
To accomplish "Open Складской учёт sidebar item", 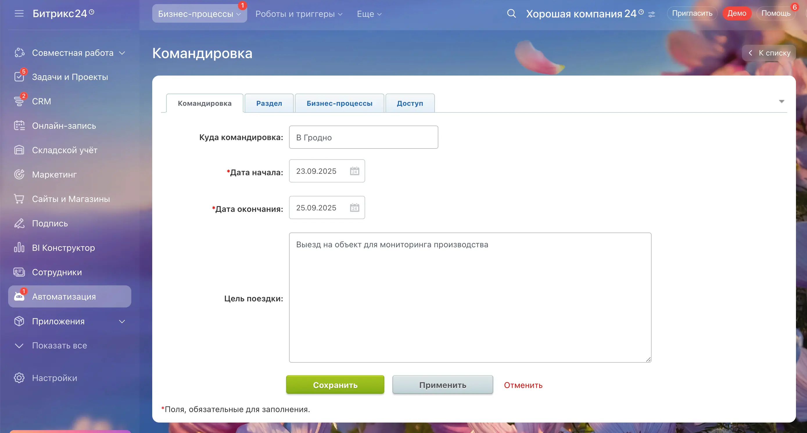I will (64, 150).
